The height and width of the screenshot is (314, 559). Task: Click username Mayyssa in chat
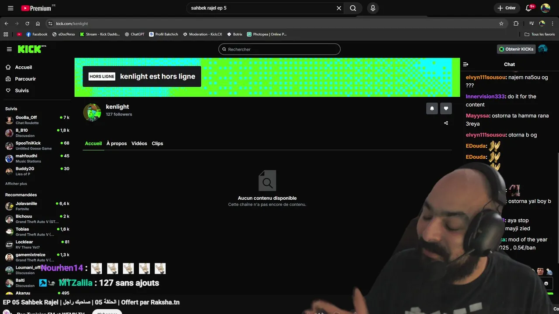point(478,116)
